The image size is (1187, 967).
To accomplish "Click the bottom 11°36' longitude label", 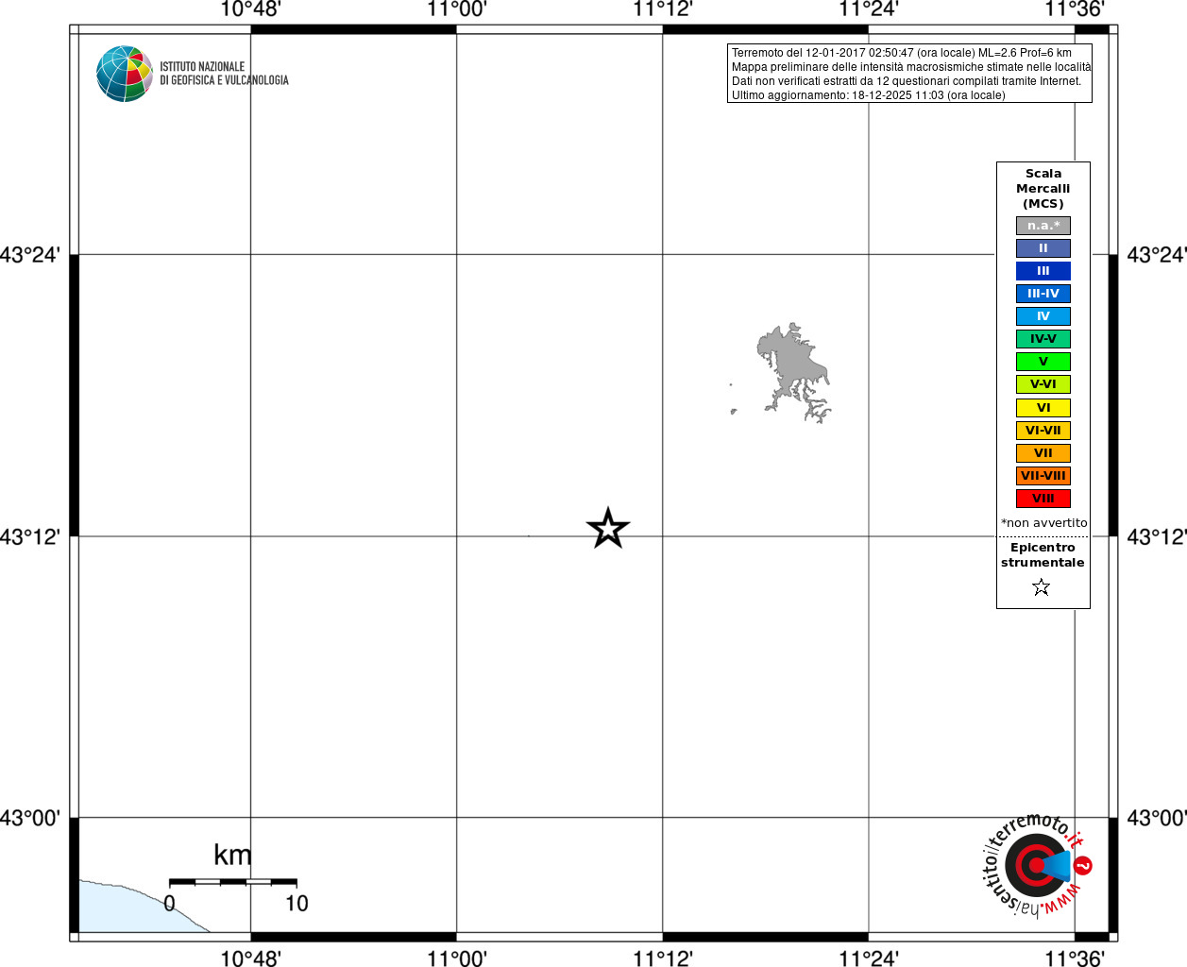I will point(1075,958).
